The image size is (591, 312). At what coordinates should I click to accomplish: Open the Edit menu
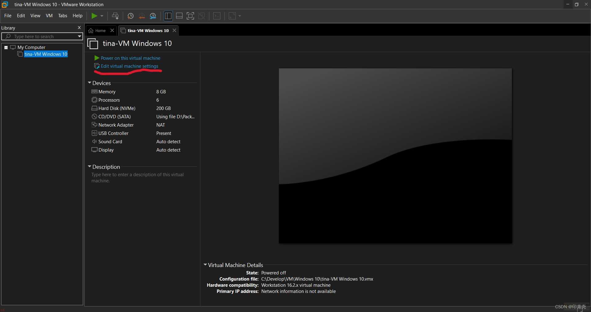tap(21, 16)
